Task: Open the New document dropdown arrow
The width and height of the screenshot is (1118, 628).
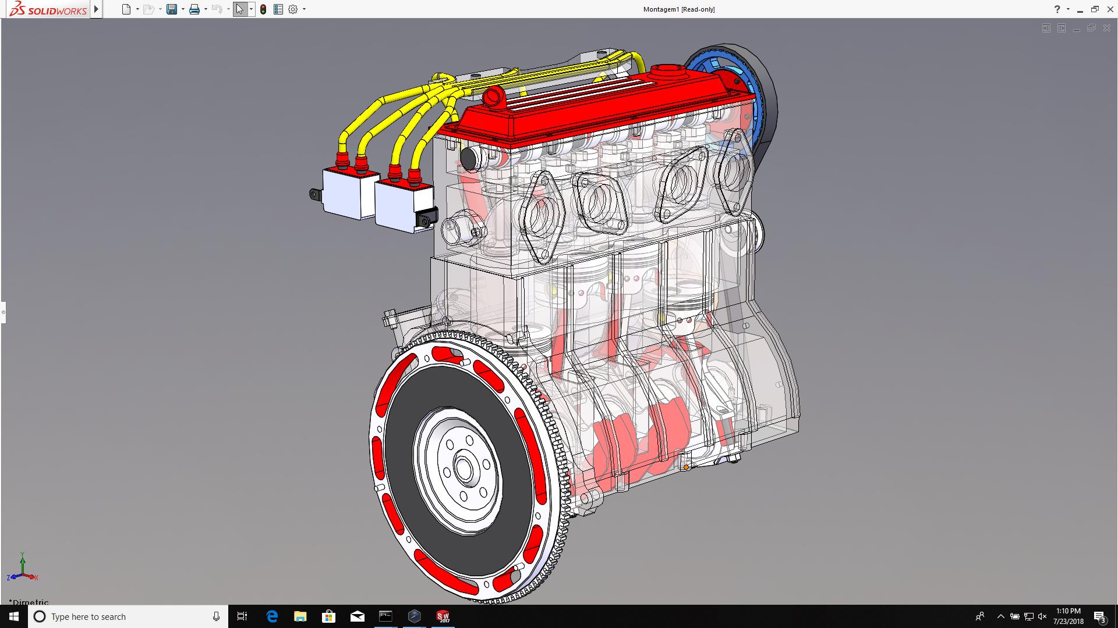Action: (x=137, y=9)
